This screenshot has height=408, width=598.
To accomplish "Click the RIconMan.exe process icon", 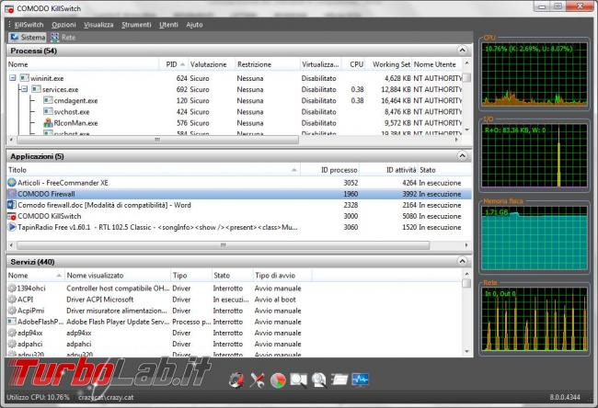I will pos(48,122).
